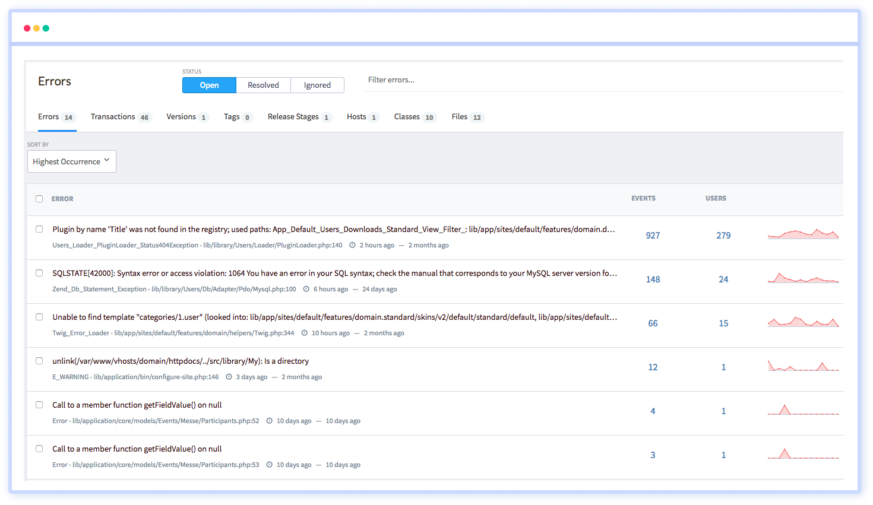Click the red window close dot
Image resolution: width=873 pixels, height=505 pixels.
point(27,28)
